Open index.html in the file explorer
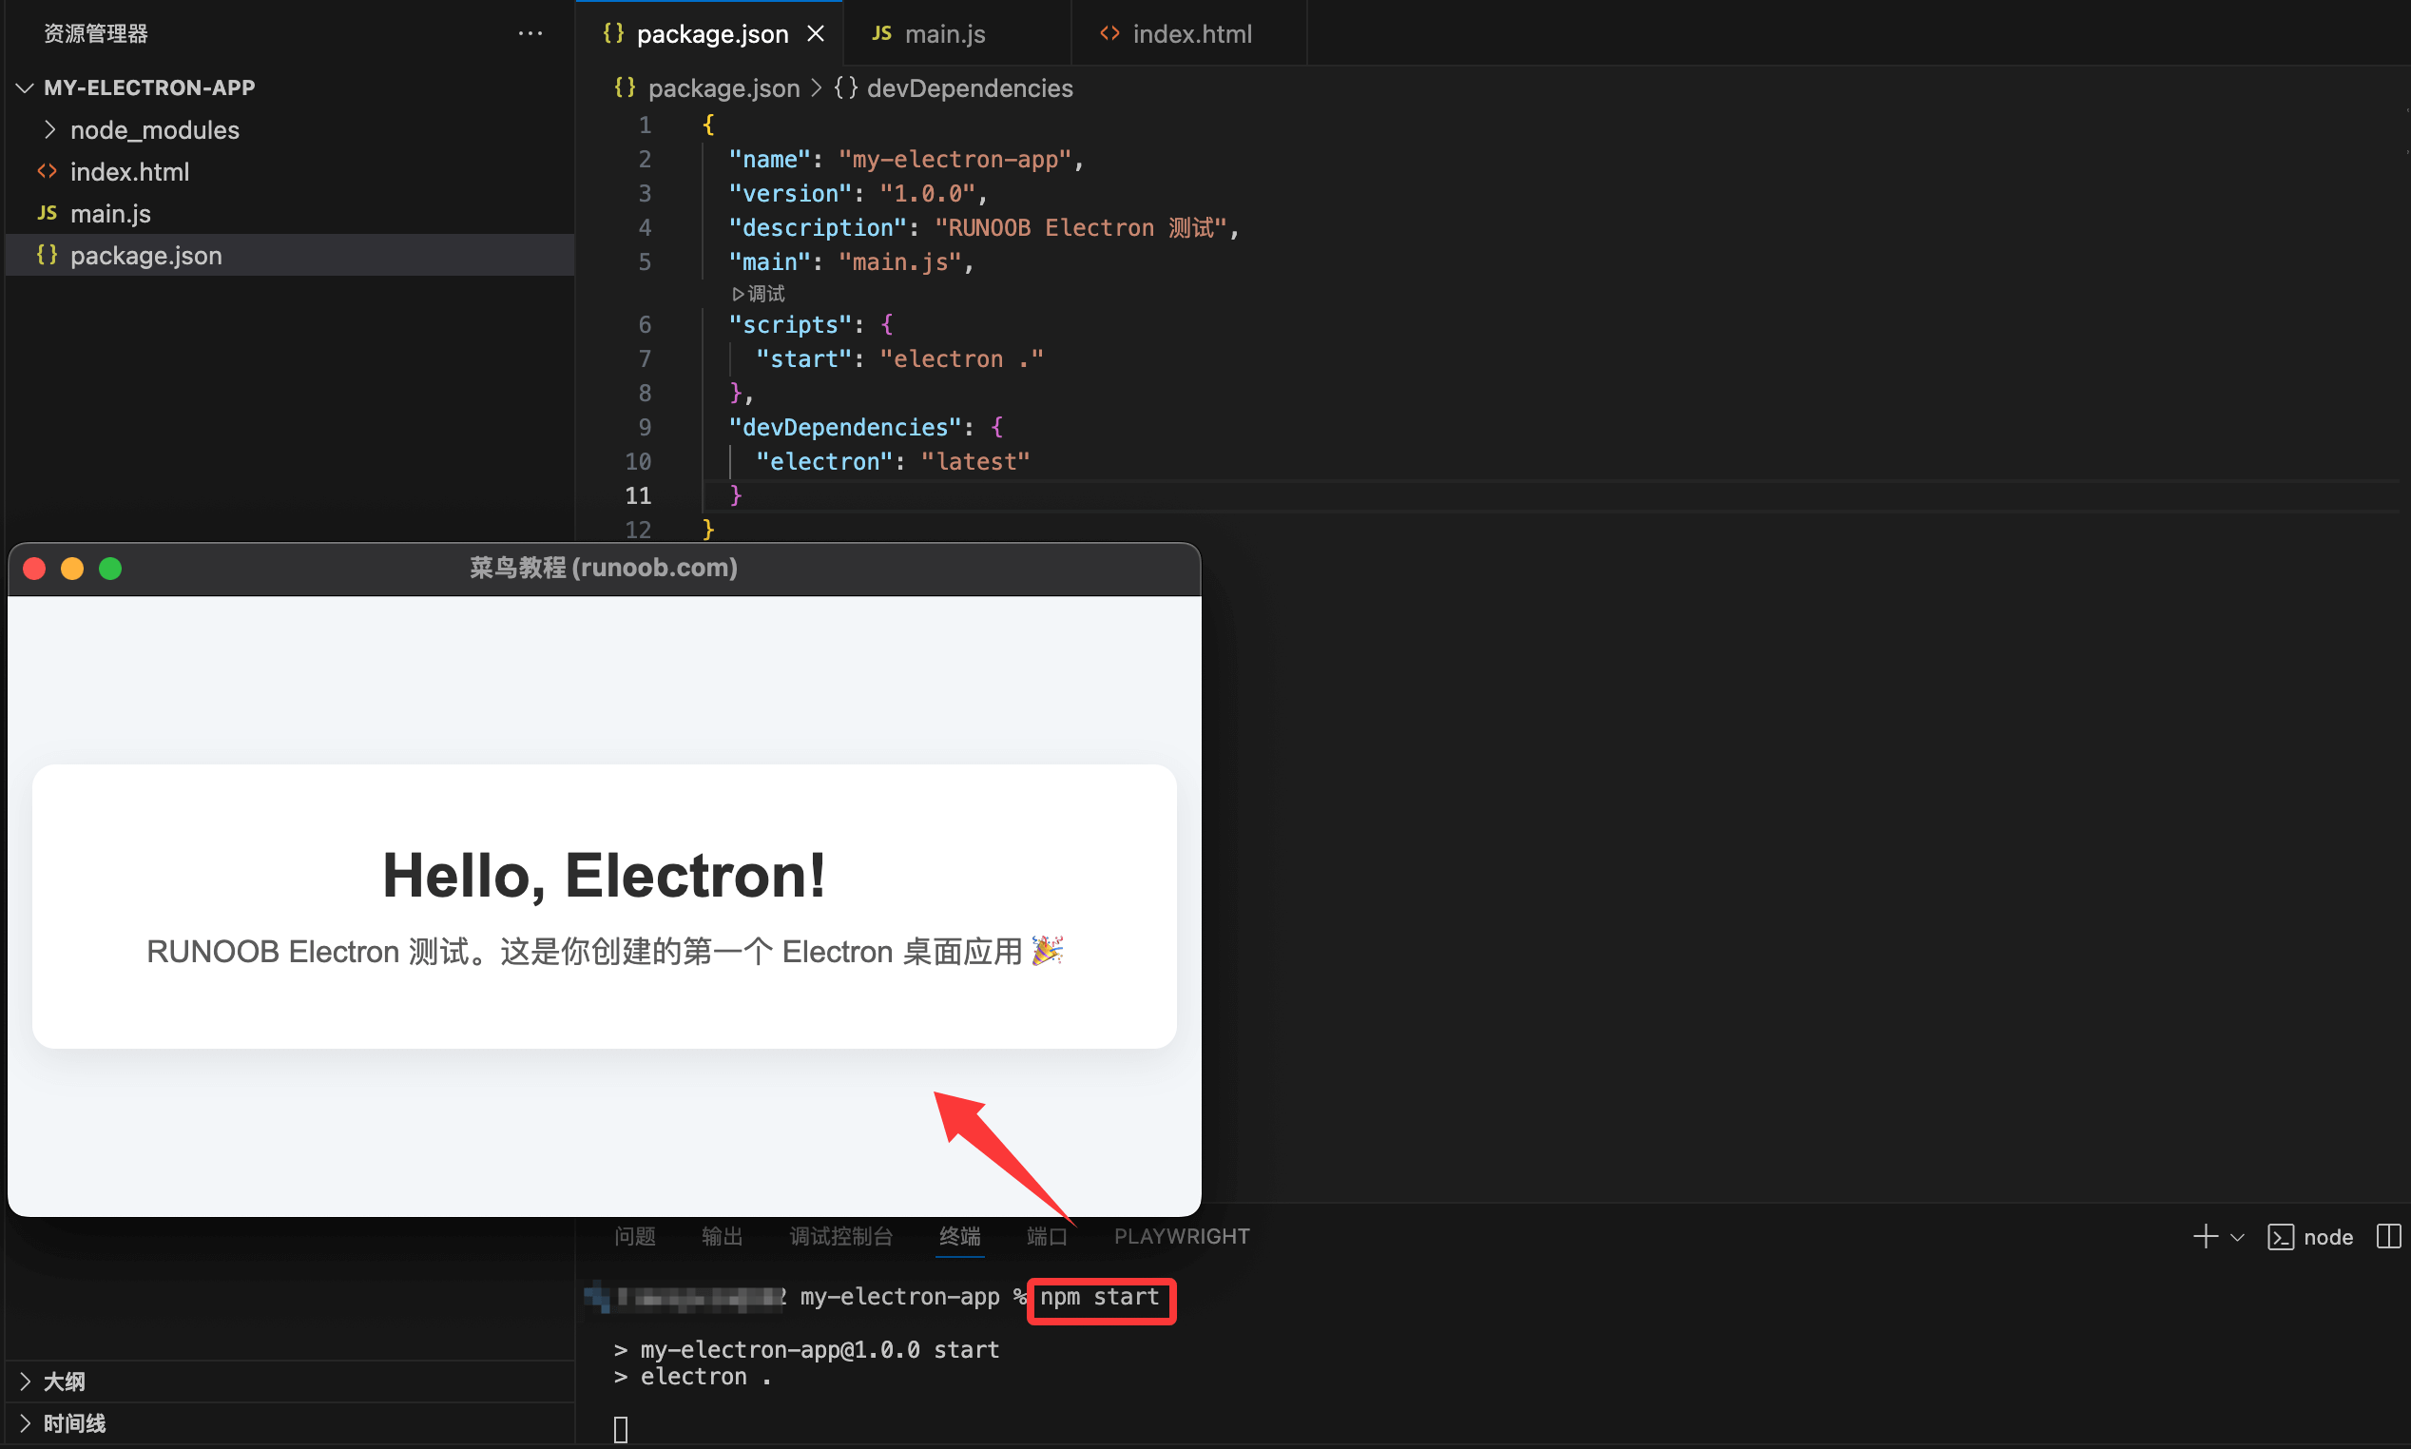The height and width of the screenshot is (1449, 2411). click(129, 172)
